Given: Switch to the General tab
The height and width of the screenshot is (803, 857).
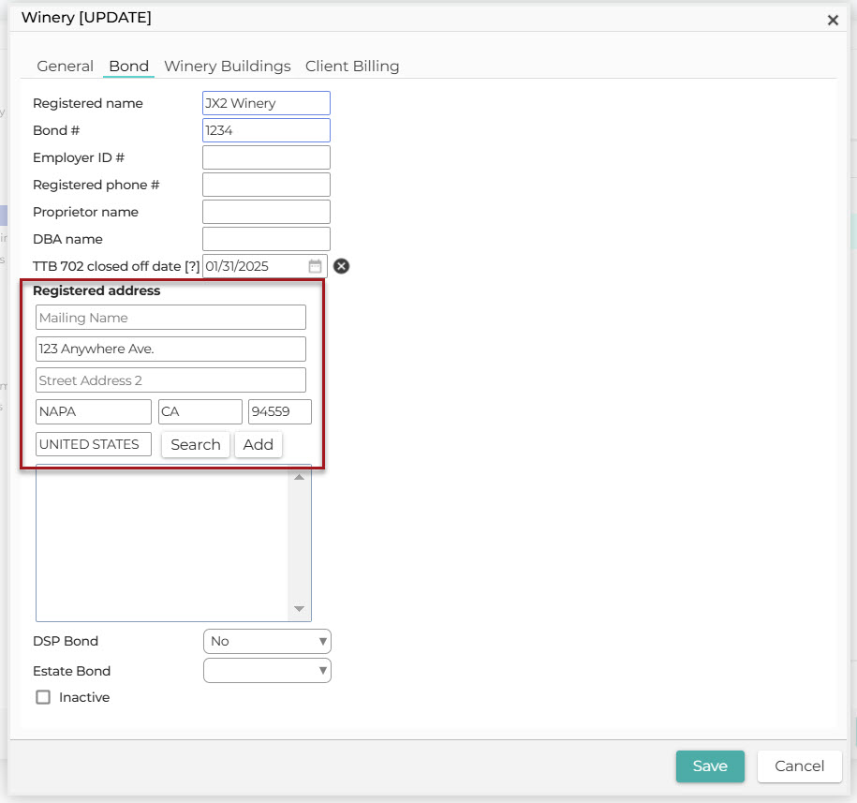Looking at the screenshot, I should click(x=65, y=67).
